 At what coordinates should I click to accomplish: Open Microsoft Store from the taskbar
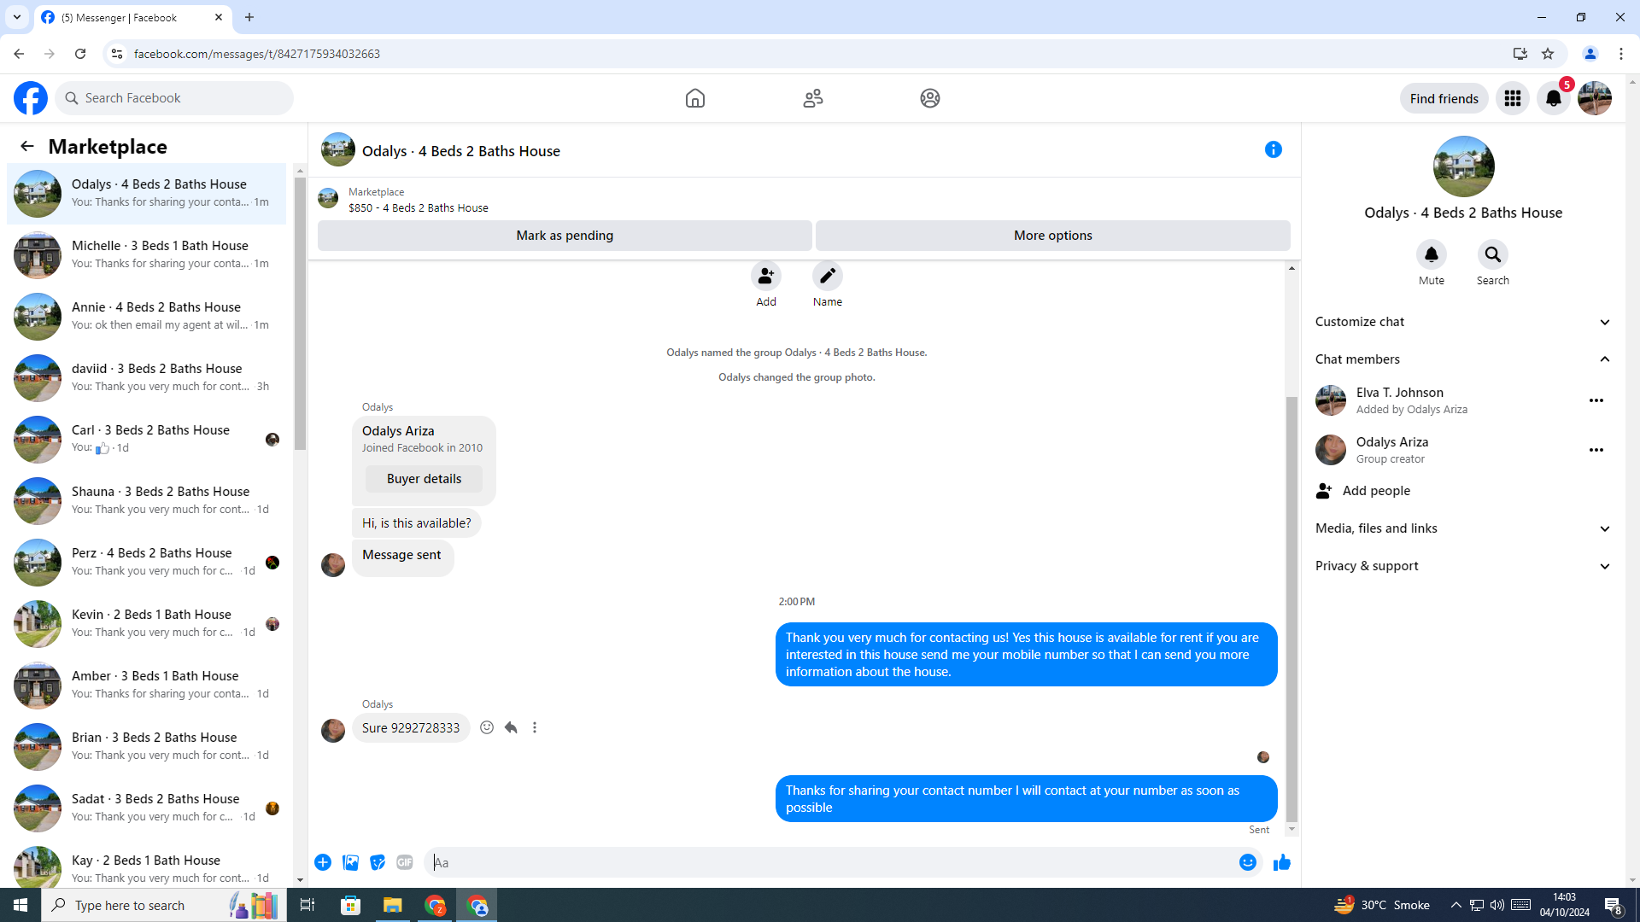(x=350, y=905)
